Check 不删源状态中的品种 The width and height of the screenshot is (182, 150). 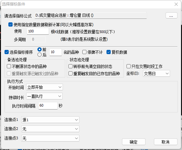(x=9, y=66)
